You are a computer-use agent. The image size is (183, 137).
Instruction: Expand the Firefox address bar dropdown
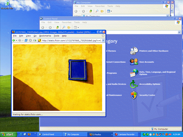[x=103, y=41]
